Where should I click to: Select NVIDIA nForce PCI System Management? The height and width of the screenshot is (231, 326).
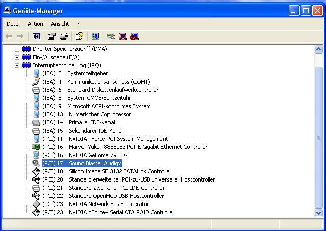click(105, 139)
